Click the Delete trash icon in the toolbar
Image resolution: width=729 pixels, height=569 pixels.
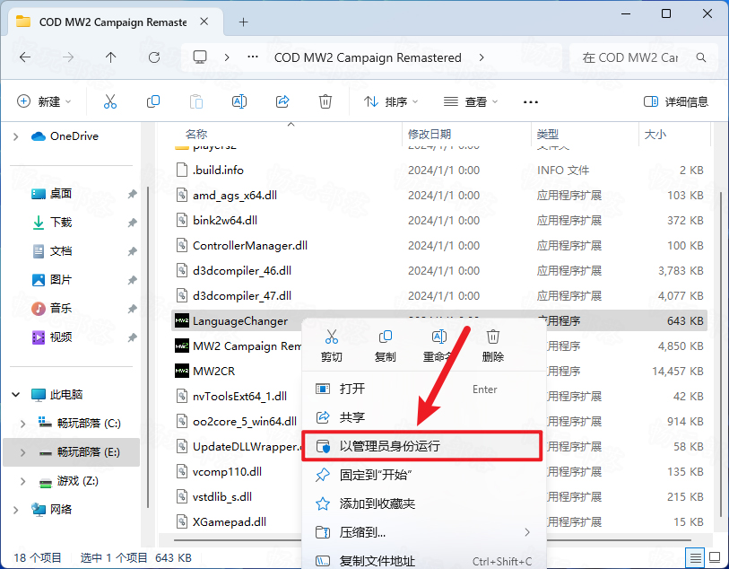325,101
